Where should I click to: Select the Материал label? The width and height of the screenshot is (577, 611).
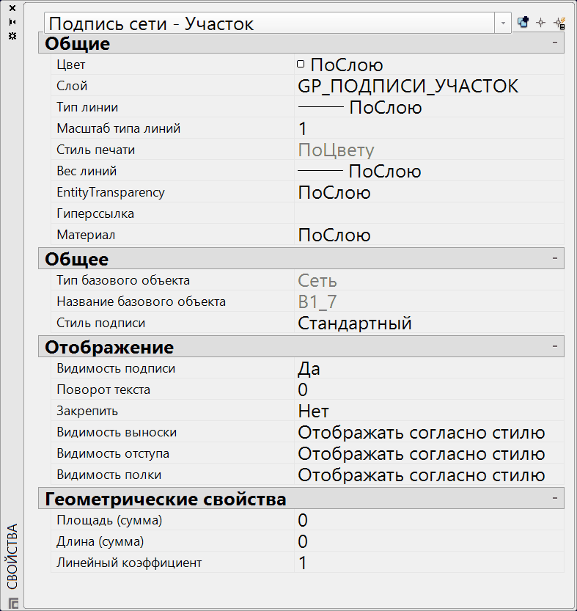[86, 235]
